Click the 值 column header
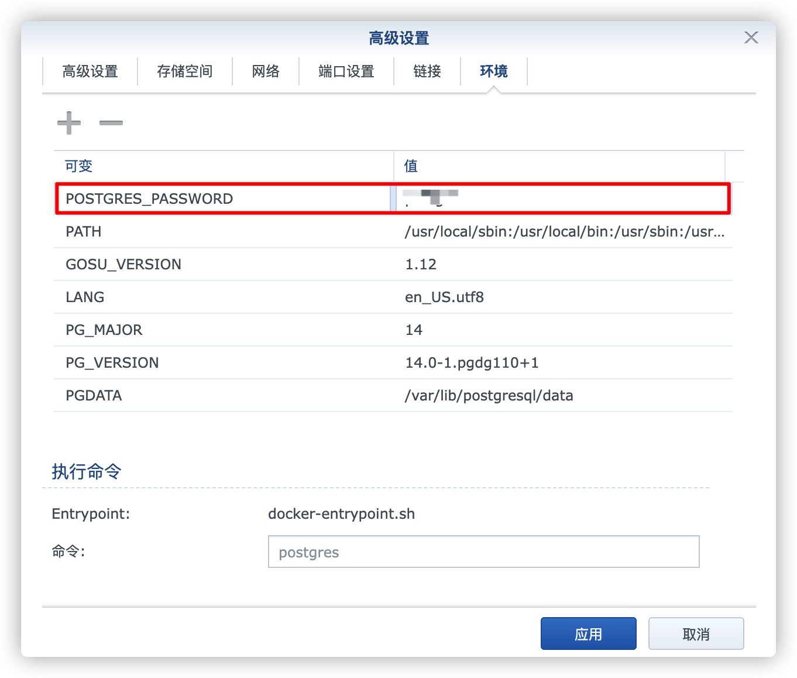The image size is (797, 678). [x=559, y=166]
